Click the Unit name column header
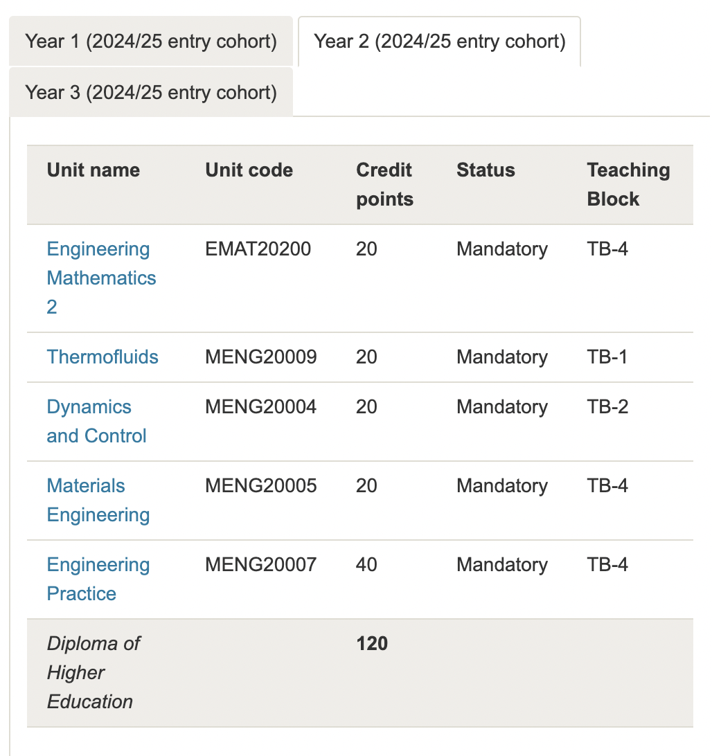Screen dimensions: 712x756 94,170
